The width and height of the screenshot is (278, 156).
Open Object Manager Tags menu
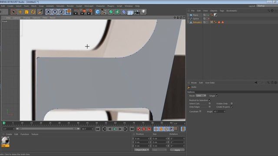coord(222,11)
